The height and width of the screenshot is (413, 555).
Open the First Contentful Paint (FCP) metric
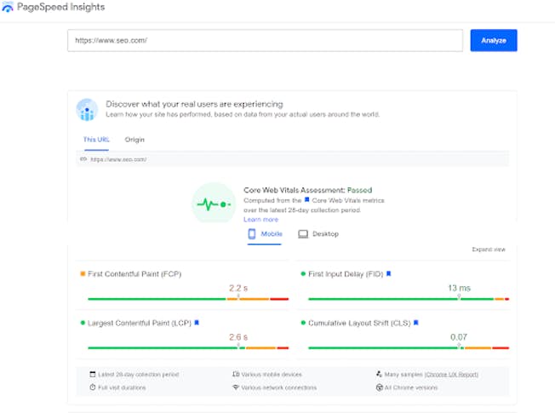(x=134, y=274)
